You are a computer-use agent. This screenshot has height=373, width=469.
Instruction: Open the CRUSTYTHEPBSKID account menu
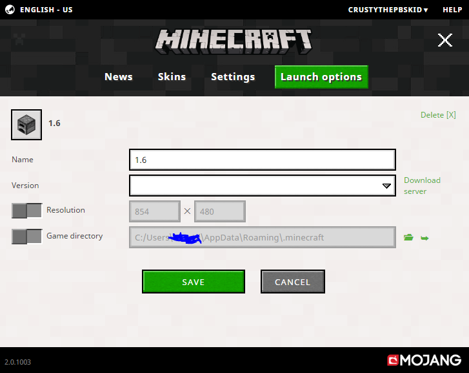click(x=388, y=10)
